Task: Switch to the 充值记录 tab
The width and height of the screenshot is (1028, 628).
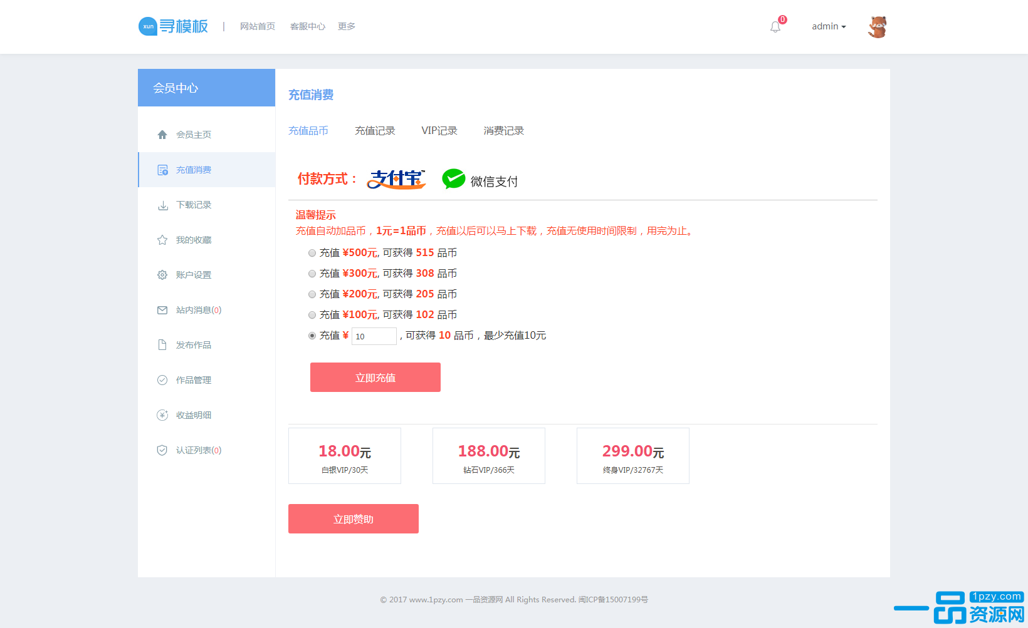Action: (x=375, y=131)
